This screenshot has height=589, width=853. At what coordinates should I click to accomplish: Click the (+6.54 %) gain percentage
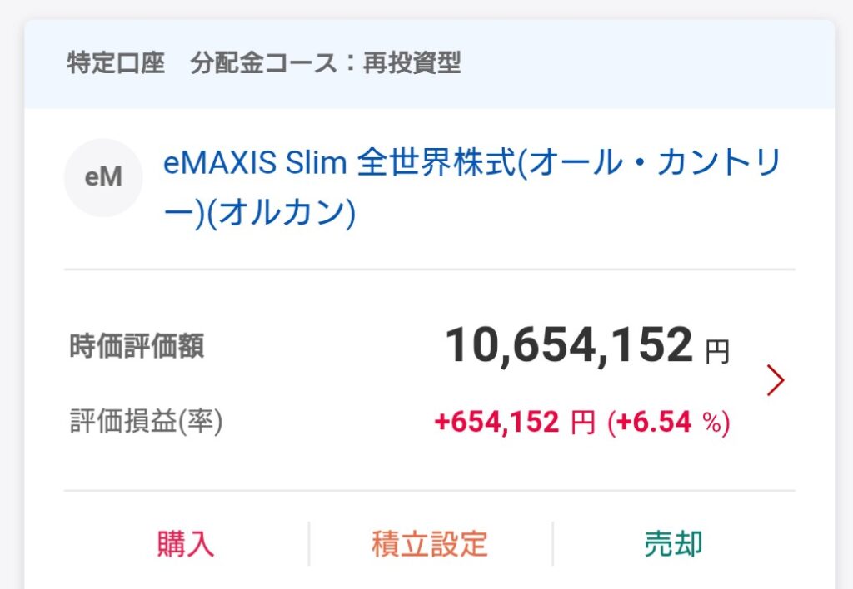[669, 423]
